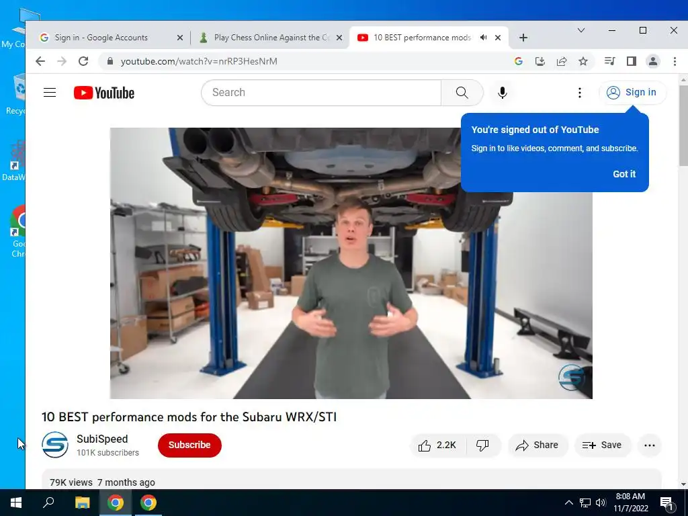
Task: Share this page icon in address bar
Action: 562,61
